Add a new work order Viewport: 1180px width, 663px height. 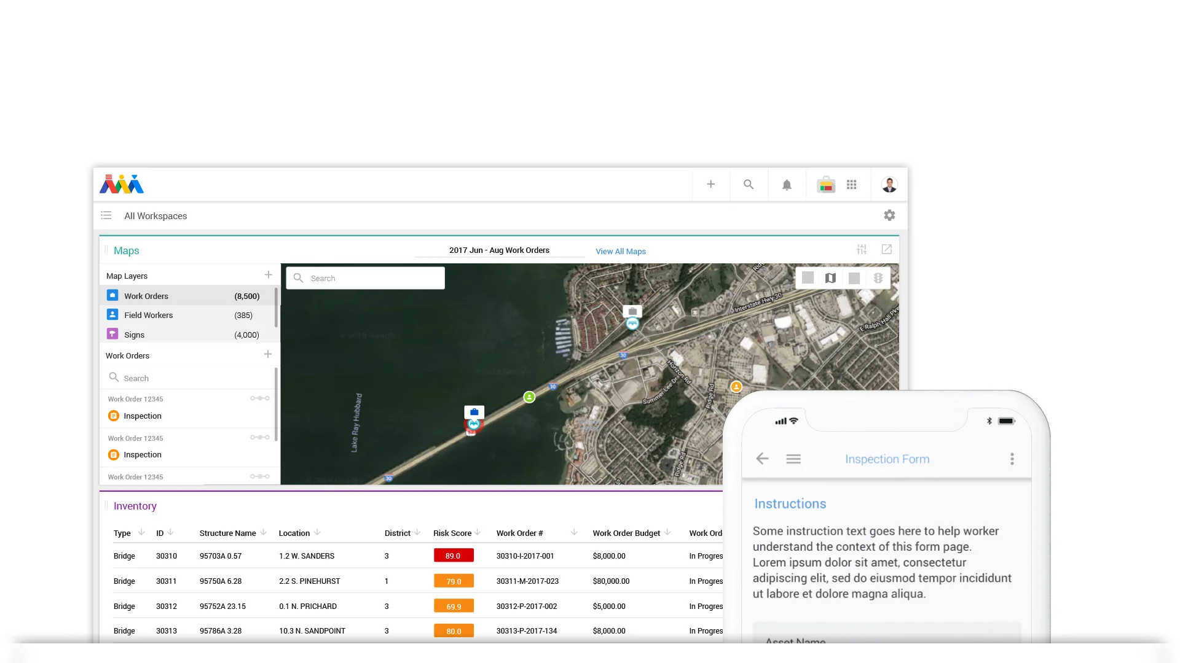[x=268, y=354]
